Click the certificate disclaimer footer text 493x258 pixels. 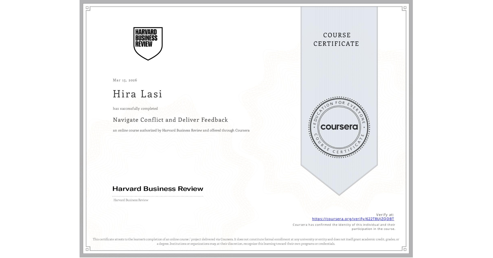click(x=246, y=241)
